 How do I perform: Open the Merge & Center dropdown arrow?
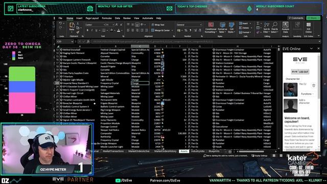(172, 31)
